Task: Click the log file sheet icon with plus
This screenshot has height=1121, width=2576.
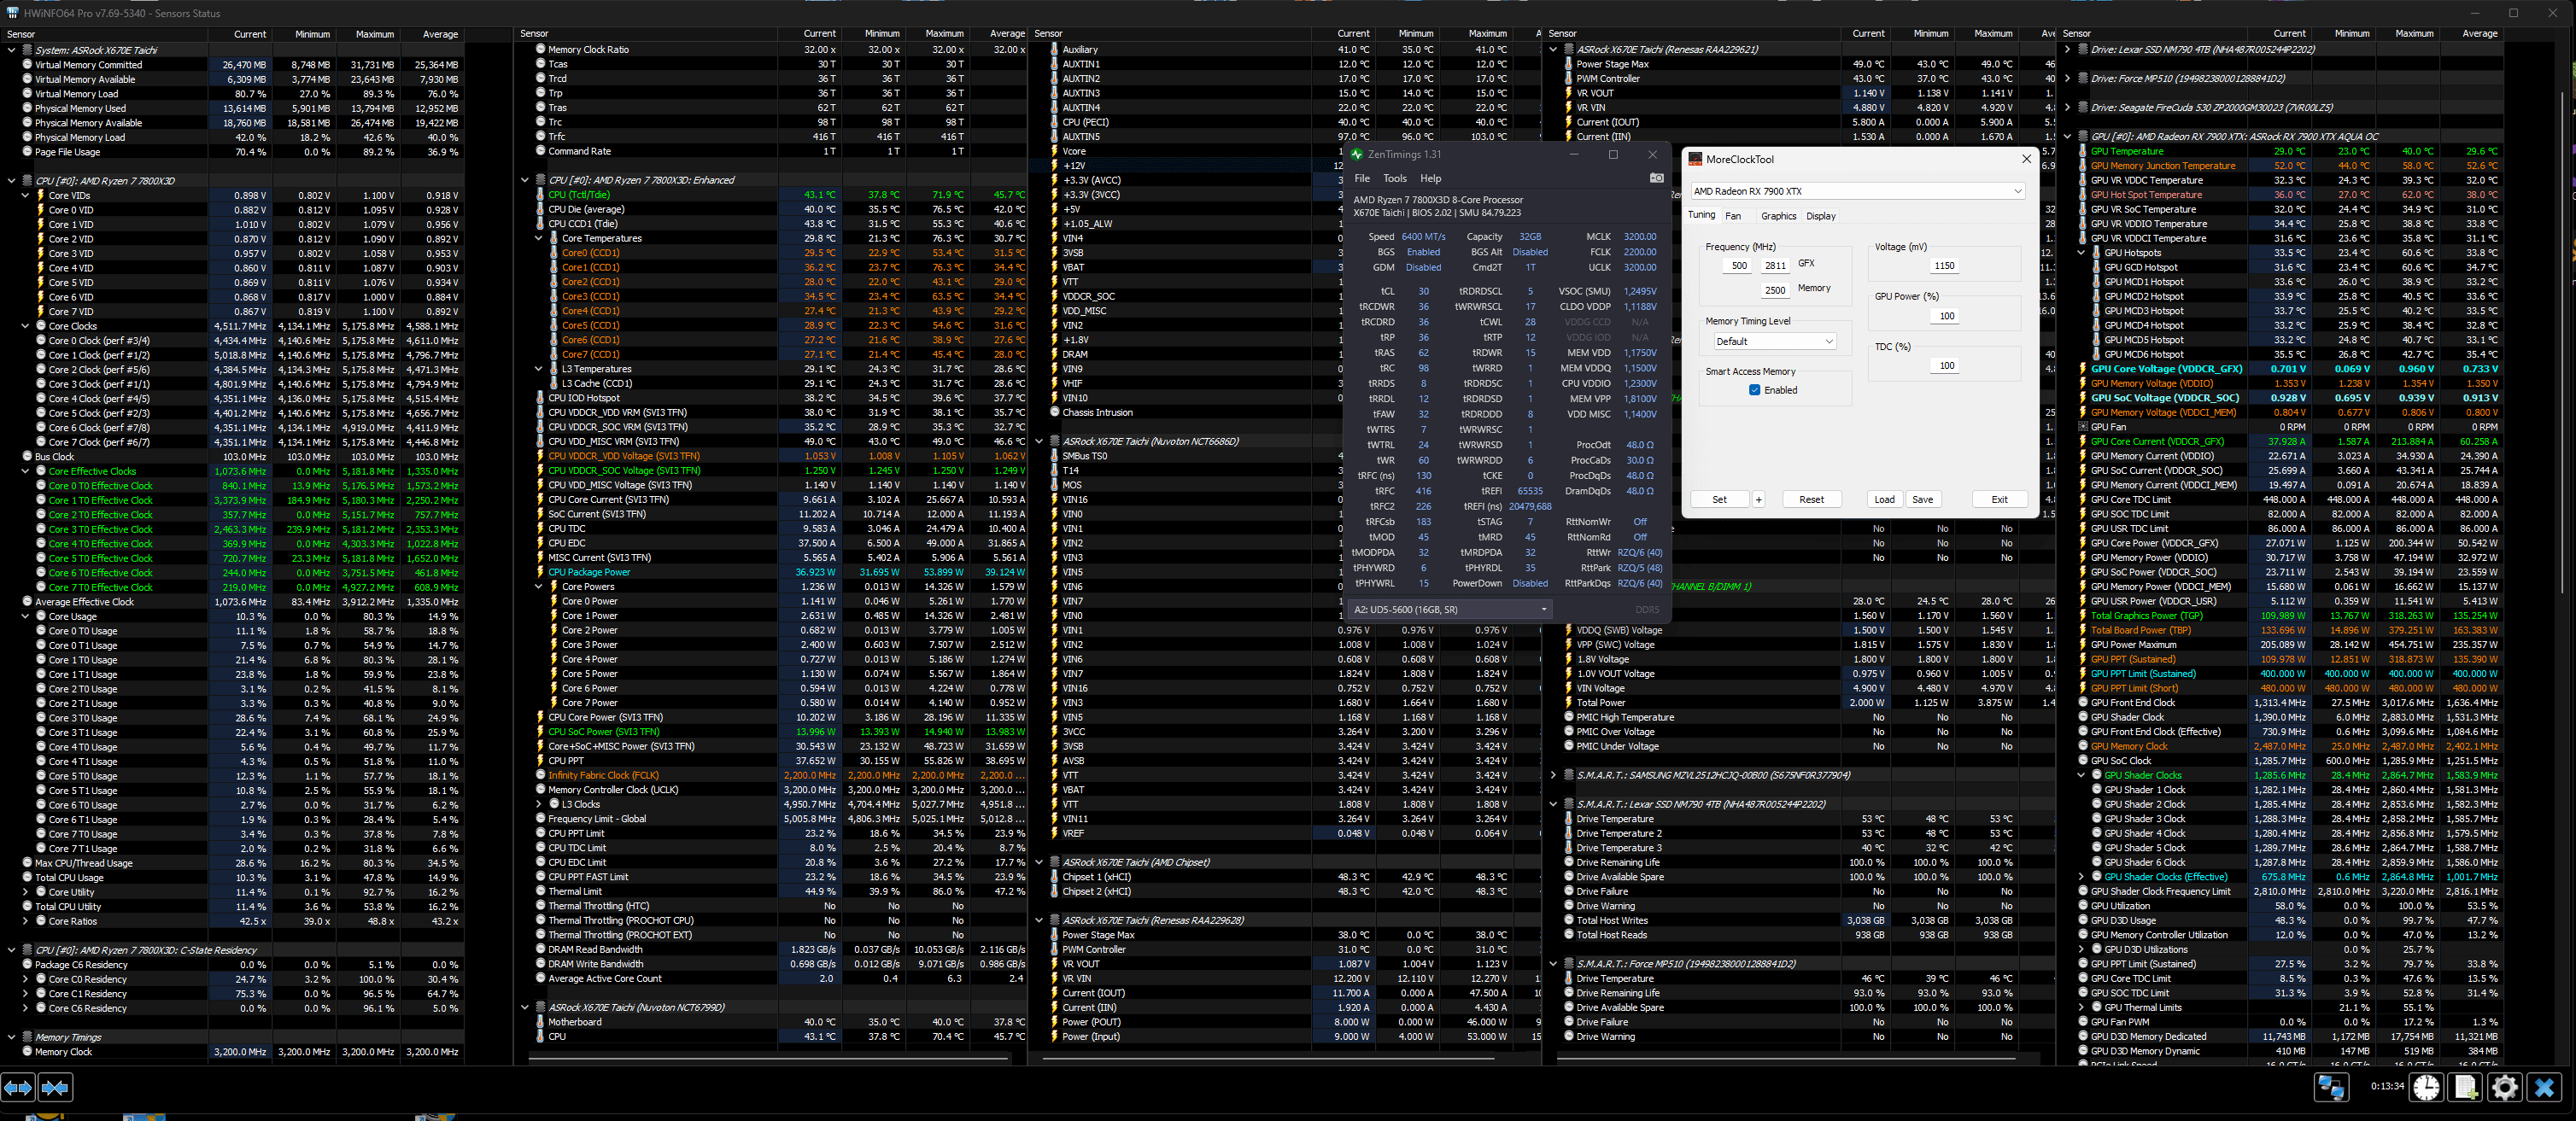Action: coord(2465,1087)
